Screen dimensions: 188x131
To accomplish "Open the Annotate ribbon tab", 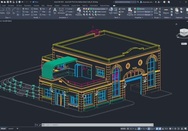I will tap(11, 6).
